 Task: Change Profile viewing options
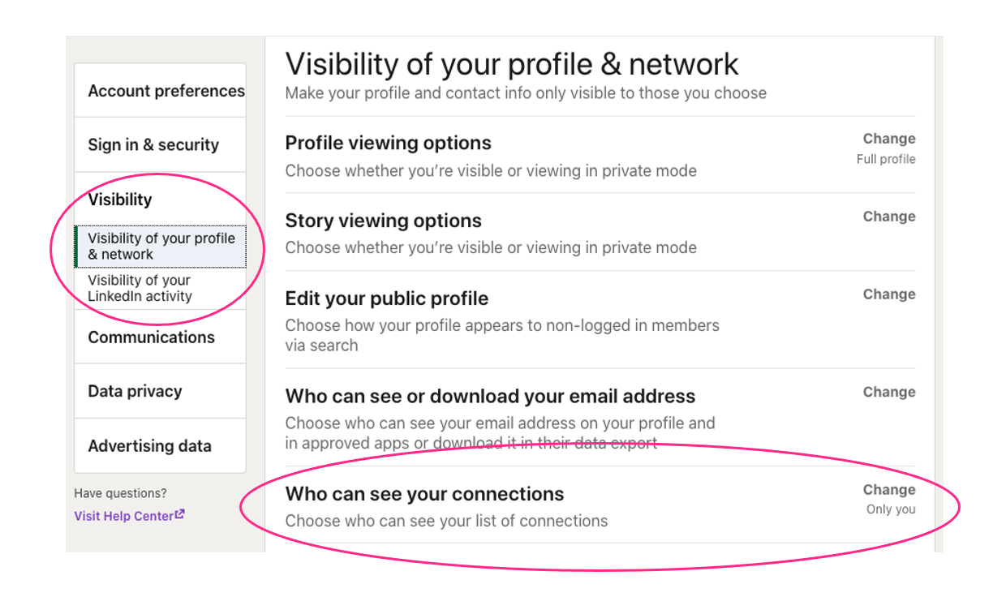click(889, 139)
